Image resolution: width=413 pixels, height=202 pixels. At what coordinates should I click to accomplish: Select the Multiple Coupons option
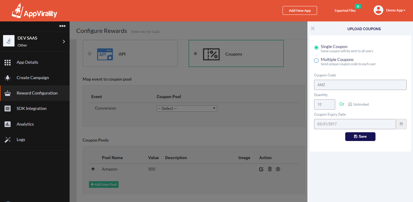316,60
